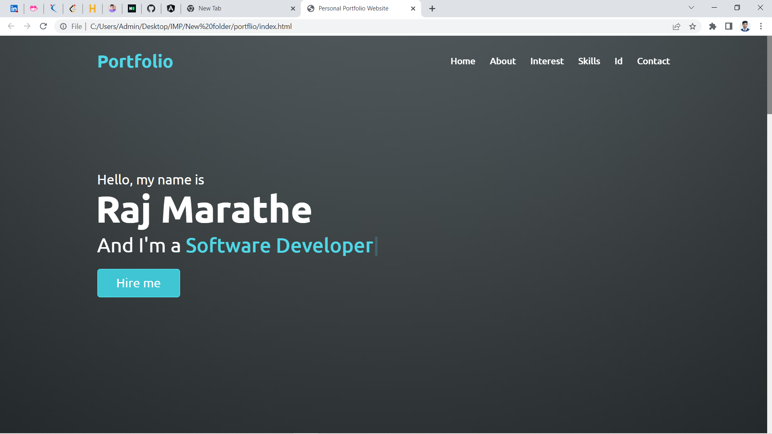
Task: Open the pinned orange curved-arrow tab
Action: click(x=73, y=8)
